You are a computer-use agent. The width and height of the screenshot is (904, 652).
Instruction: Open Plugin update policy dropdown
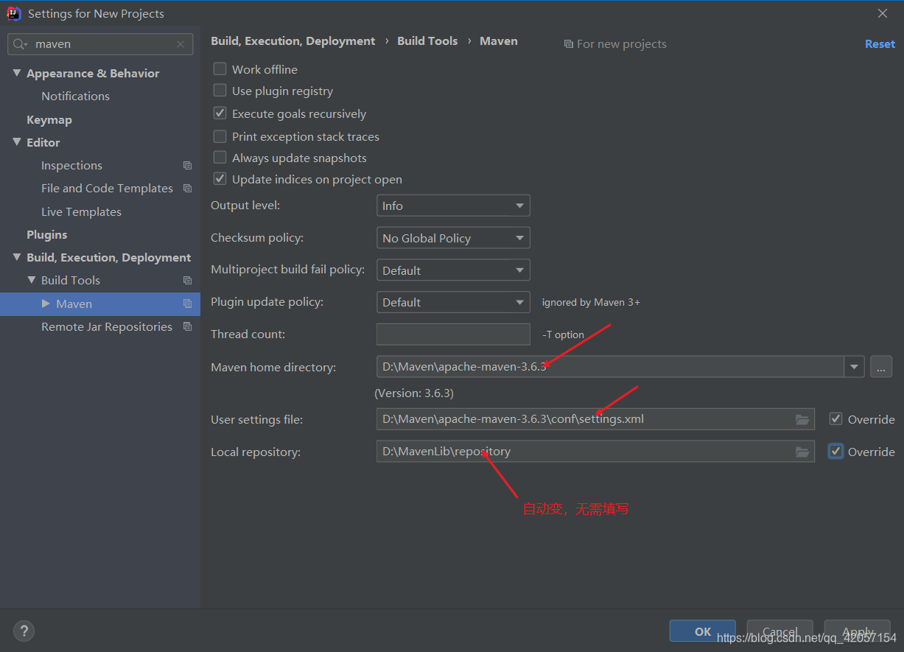coord(453,302)
